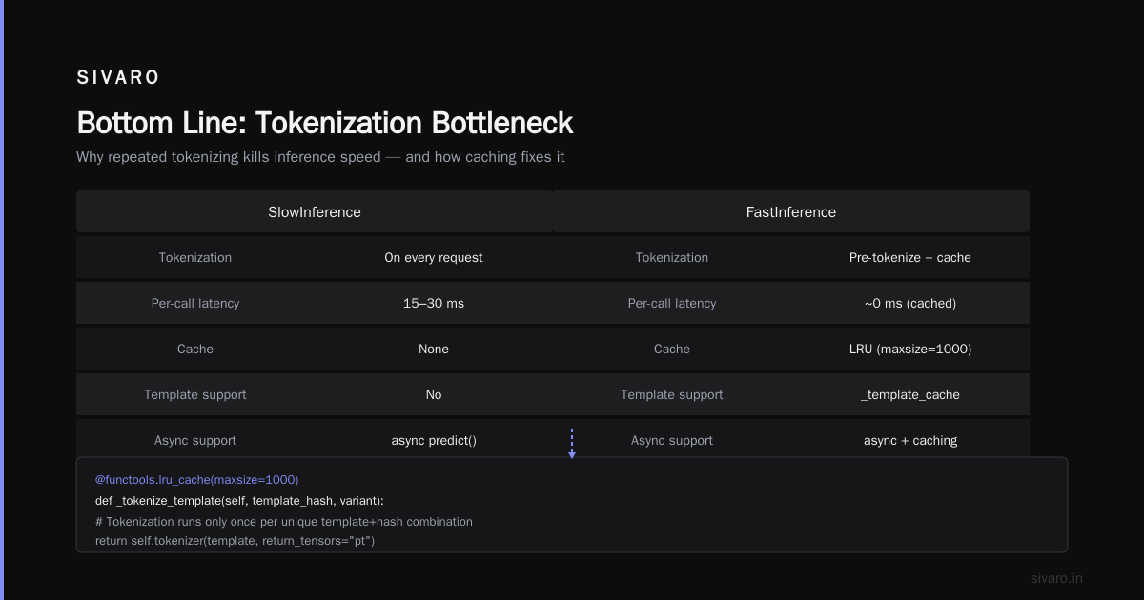Click the 'On every request' cell
The width and height of the screenshot is (1144, 600).
[434, 257]
